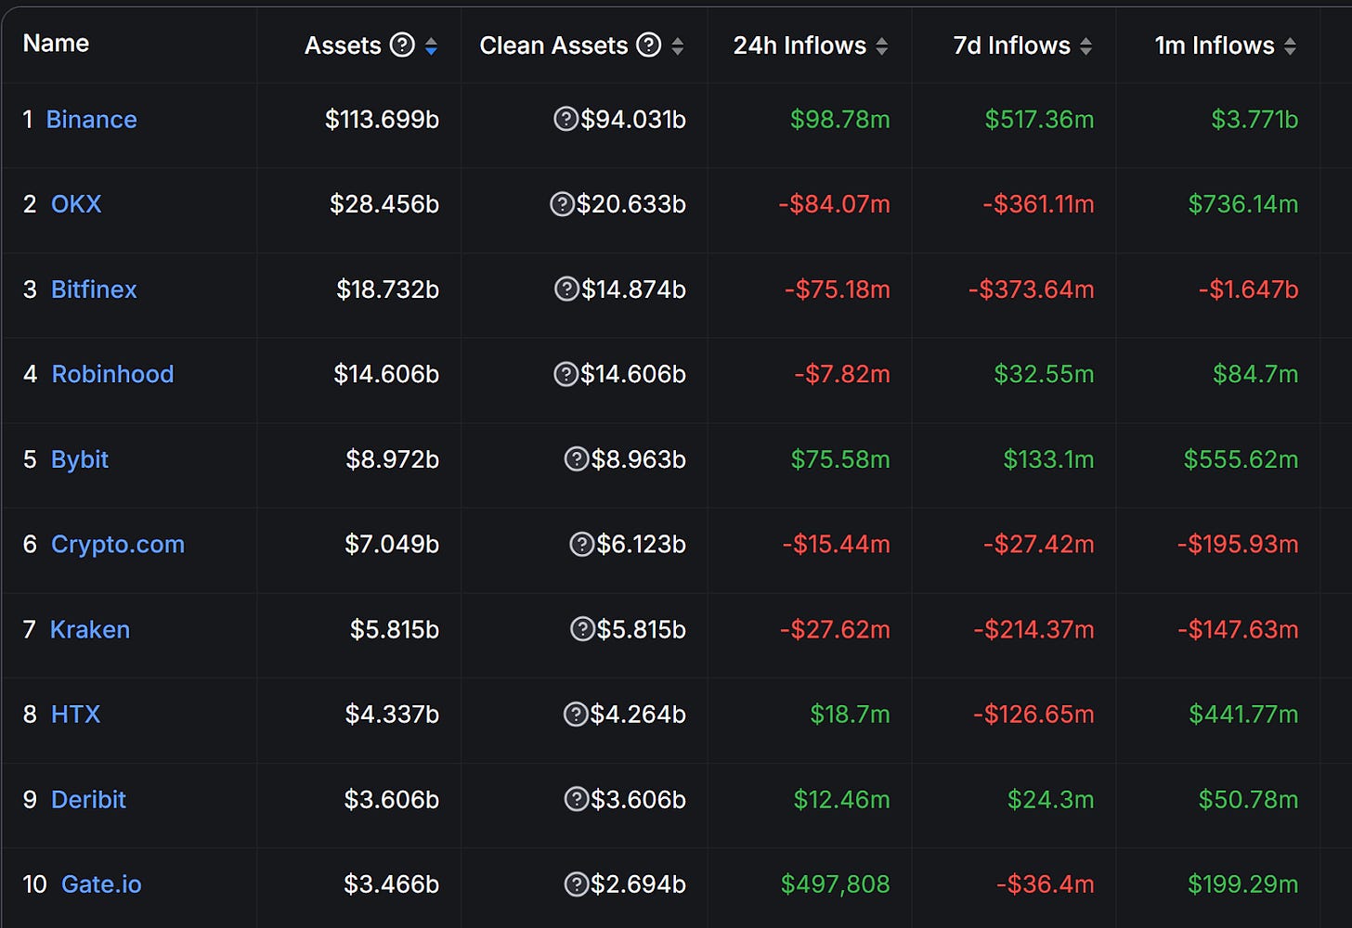Sort table using the Assets sort arrows
Image resolution: width=1352 pixels, height=928 pixels.
[431, 46]
